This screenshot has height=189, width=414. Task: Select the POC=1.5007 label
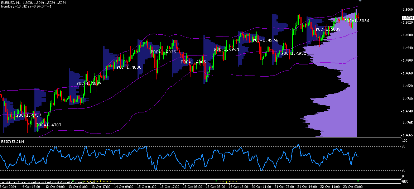tap(328, 29)
